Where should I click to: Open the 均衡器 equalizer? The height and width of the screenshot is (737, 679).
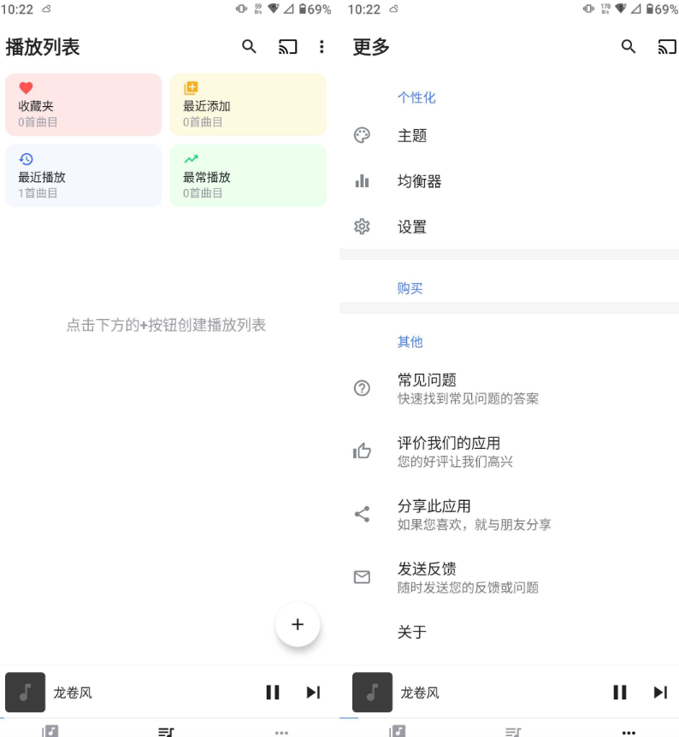point(419,181)
